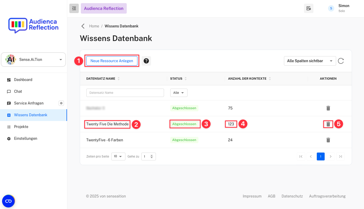Viewport: 364px width, 209px height.
Task: Open Einstellungen via the gear icon
Action: (x=25, y=138)
